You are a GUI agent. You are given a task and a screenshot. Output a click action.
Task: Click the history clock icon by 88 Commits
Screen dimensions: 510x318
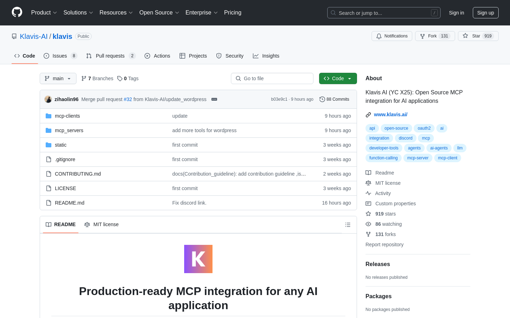pyautogui.click(x=322, y=99)
